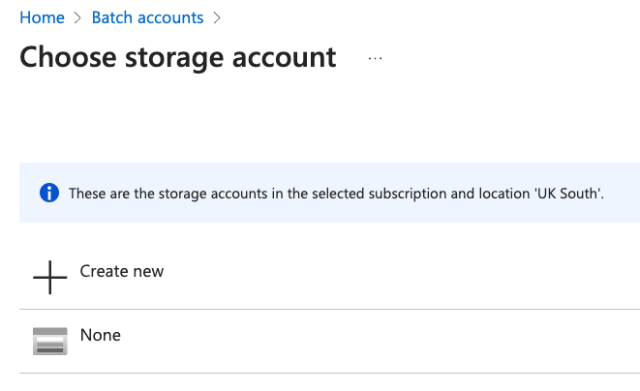640x391 pixels.
Task: Choose the None storage option label
Action: point(101,335)
